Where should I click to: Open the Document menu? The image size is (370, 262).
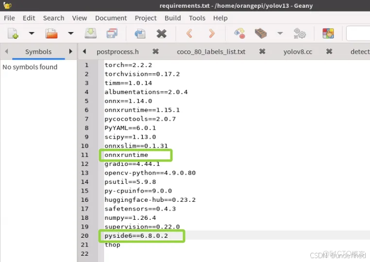[111, 18]
